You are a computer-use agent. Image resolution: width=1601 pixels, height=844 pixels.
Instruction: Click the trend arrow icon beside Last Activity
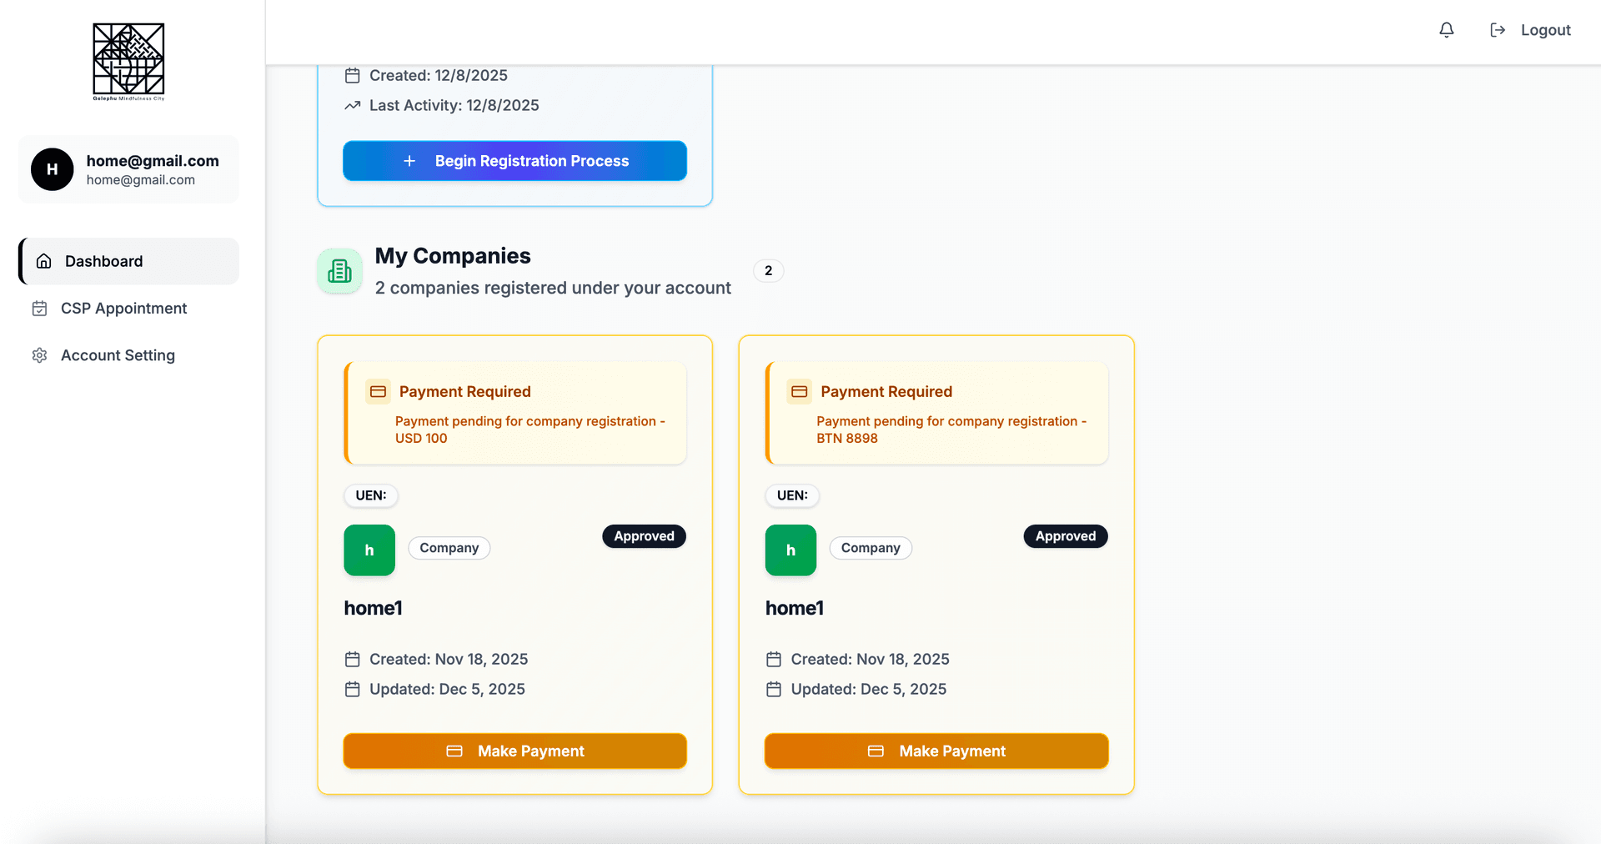coord(352,105)
